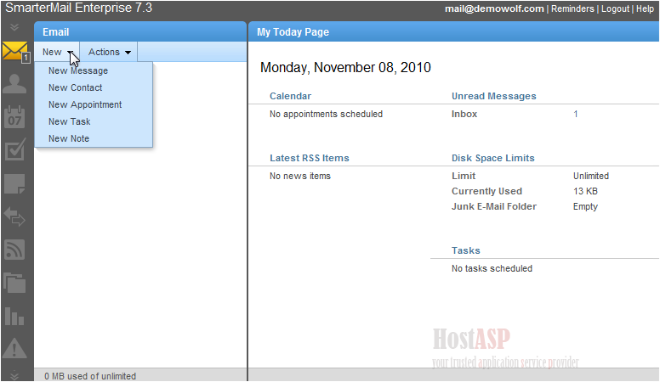
Task: Click the 'My Today Page' panel title
Action: pos(293,32)
